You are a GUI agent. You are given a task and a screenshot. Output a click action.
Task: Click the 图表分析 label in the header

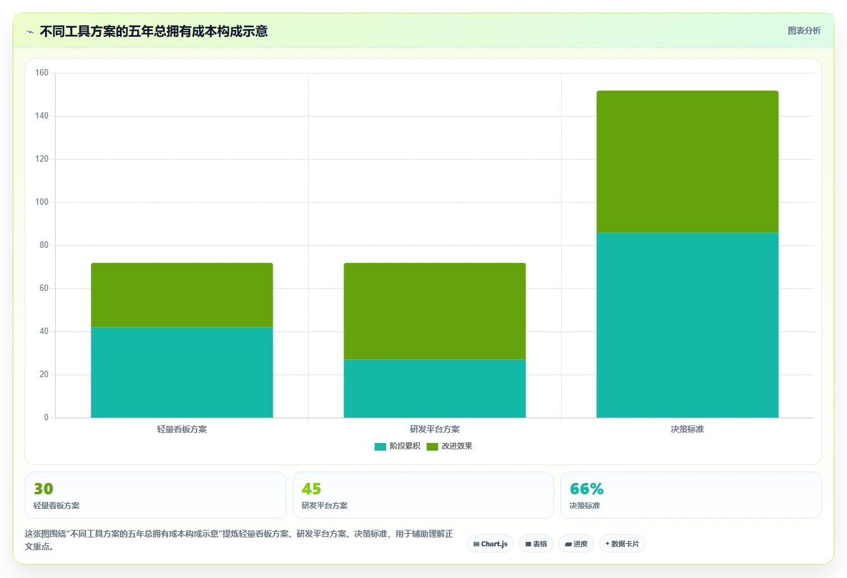coord(804,30)
